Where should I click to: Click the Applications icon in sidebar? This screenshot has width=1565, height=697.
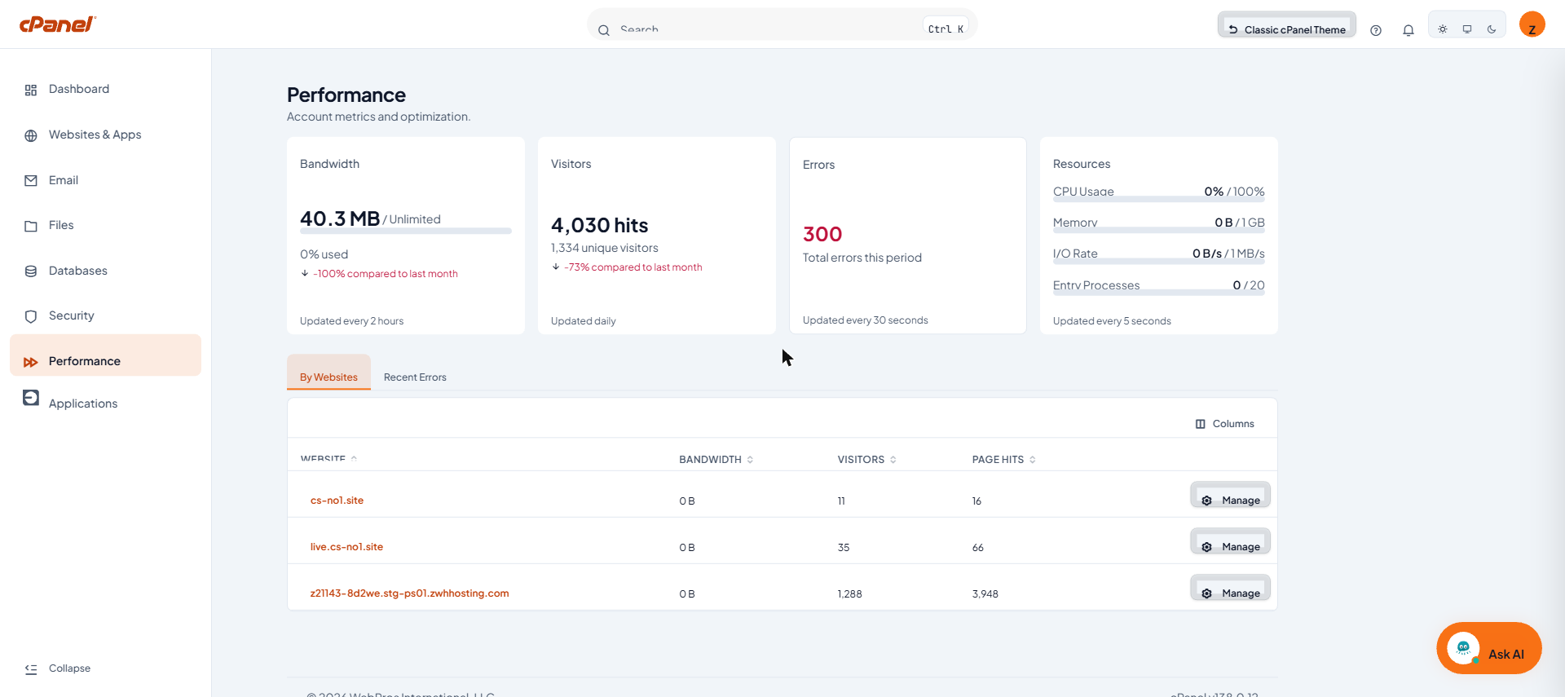[x=31, y=398]
